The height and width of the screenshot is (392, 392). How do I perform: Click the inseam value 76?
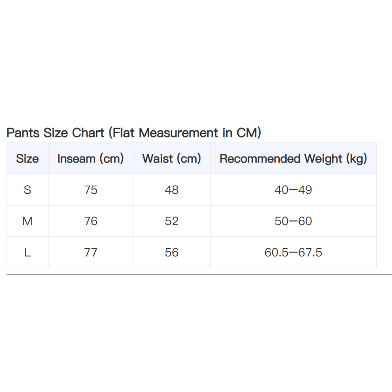pos(90,221)
